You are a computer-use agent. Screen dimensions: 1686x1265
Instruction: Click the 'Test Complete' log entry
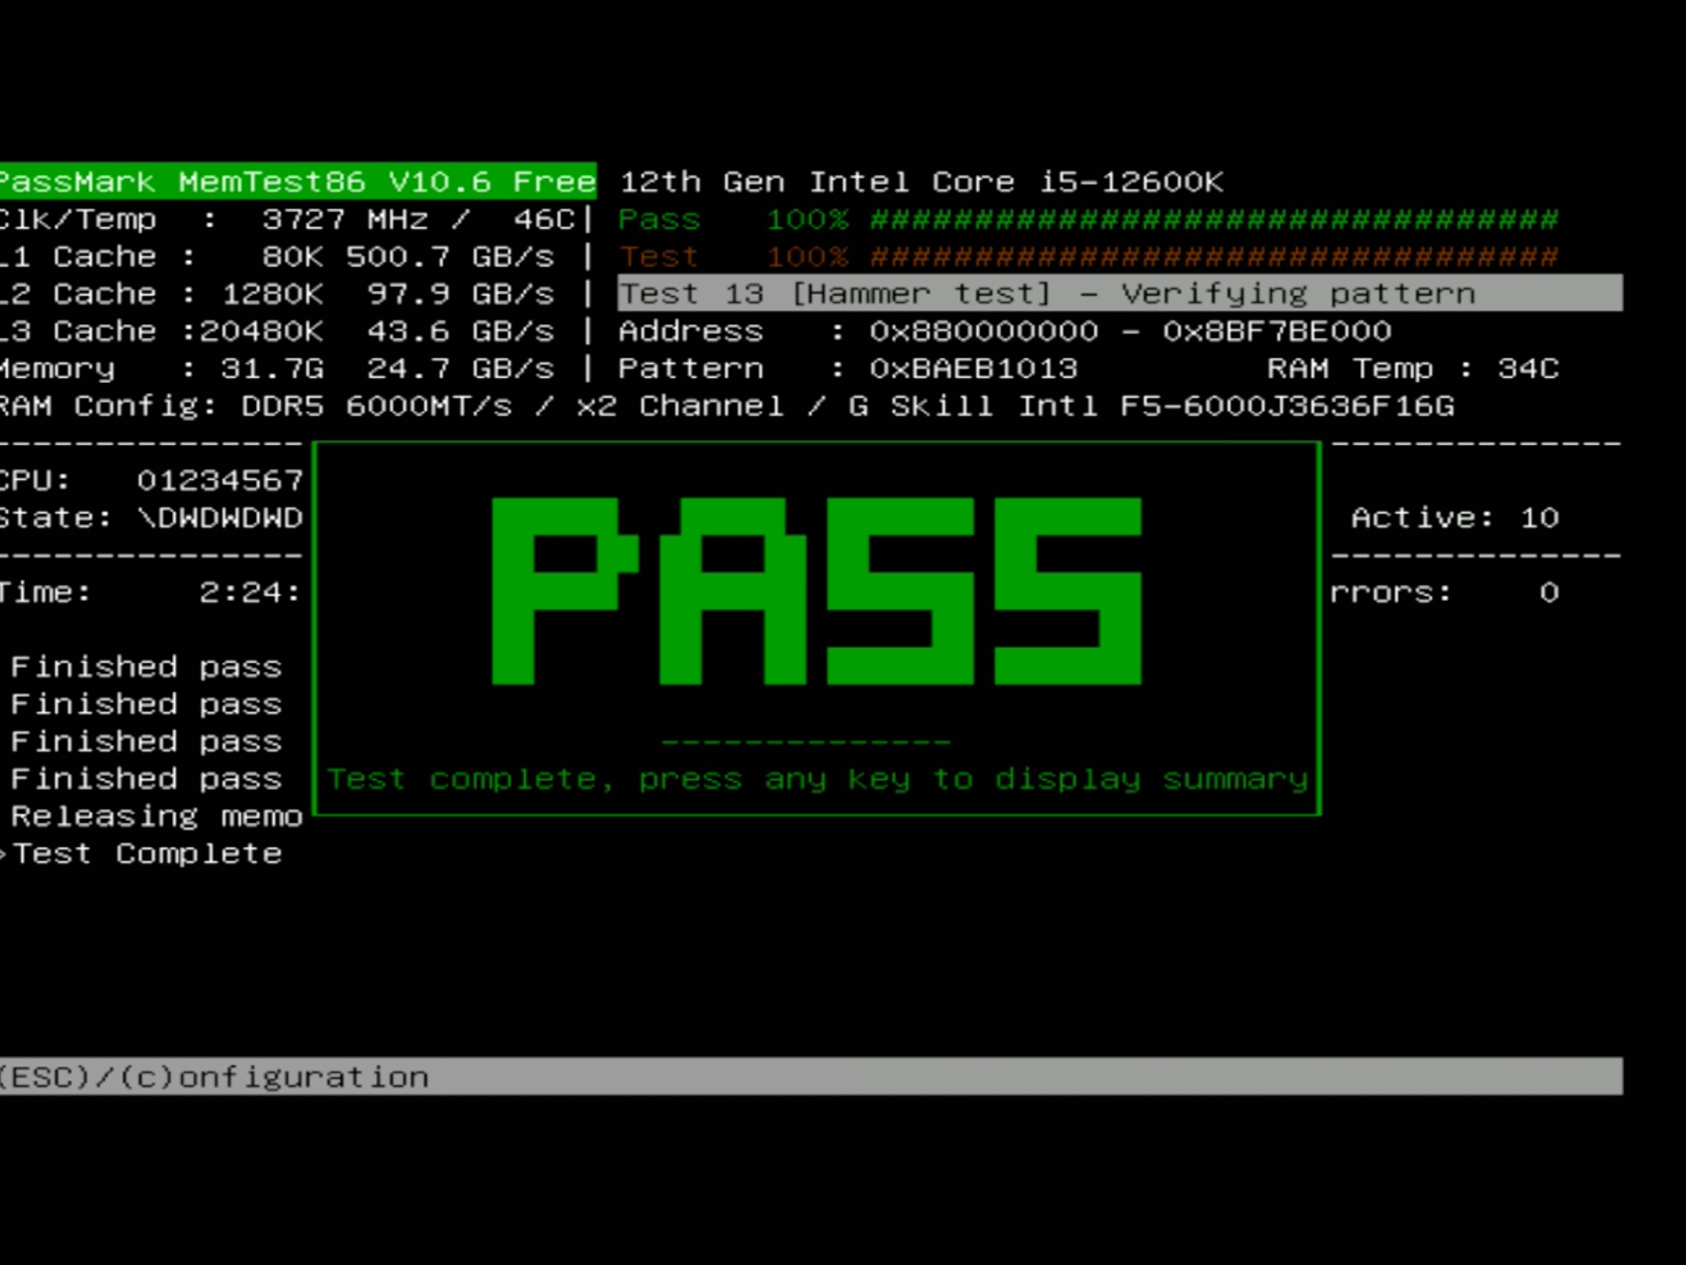coord(147,854)
